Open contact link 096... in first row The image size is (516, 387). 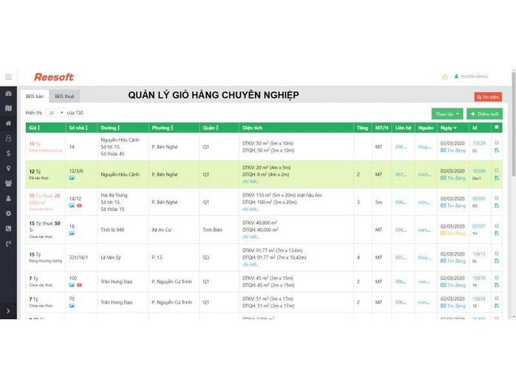click(401, 147)
